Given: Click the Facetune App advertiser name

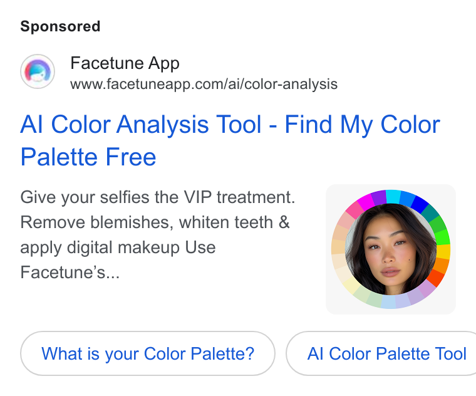Looking at the screenshot, I should tap(125, 63).
